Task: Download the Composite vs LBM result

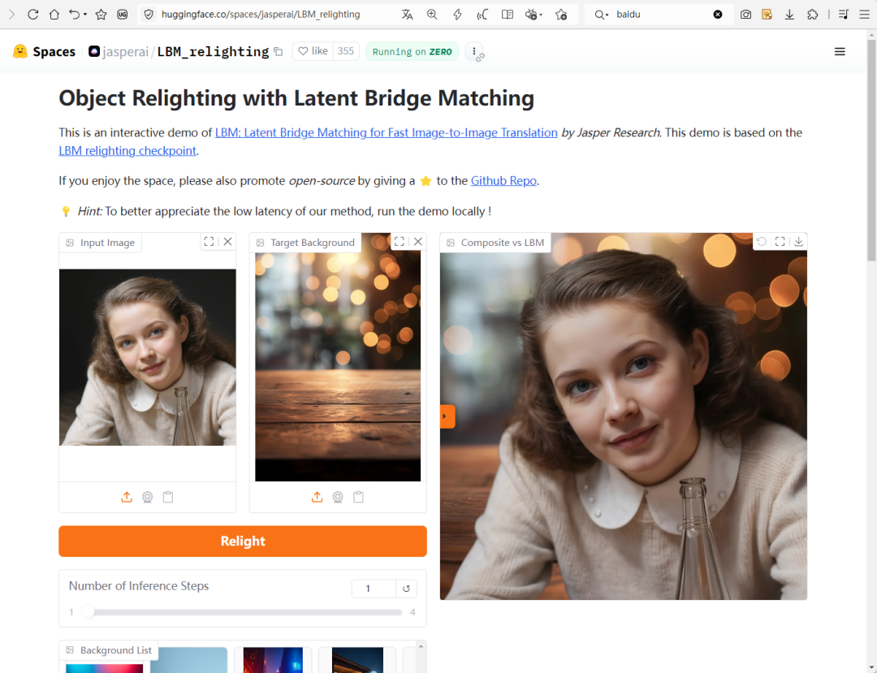Action: click(798, 242)
